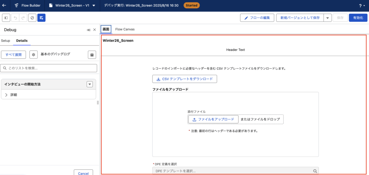Switch to the Flow Canvas tab
Image resolution: width=369 pixels, height=175 pixels.
125,29
